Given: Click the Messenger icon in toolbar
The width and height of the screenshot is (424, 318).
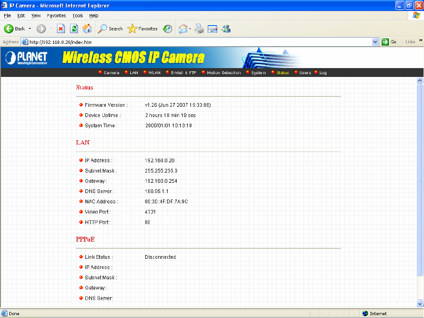Looking at the screenshot, I should point(226,28).
